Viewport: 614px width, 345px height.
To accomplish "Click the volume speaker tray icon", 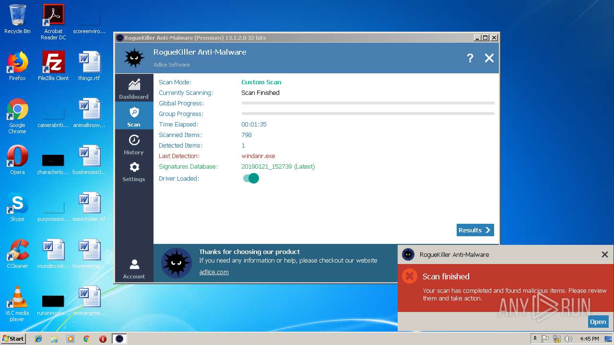I will 568,339.
